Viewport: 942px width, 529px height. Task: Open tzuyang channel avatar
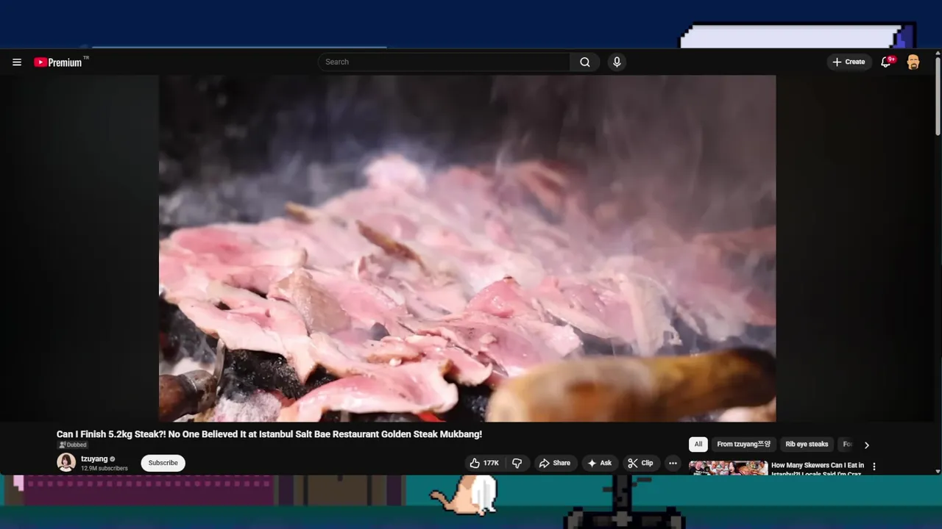[66, 462]
